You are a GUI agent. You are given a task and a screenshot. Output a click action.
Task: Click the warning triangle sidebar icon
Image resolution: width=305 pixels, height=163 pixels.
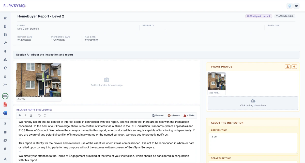click(5, 60)
